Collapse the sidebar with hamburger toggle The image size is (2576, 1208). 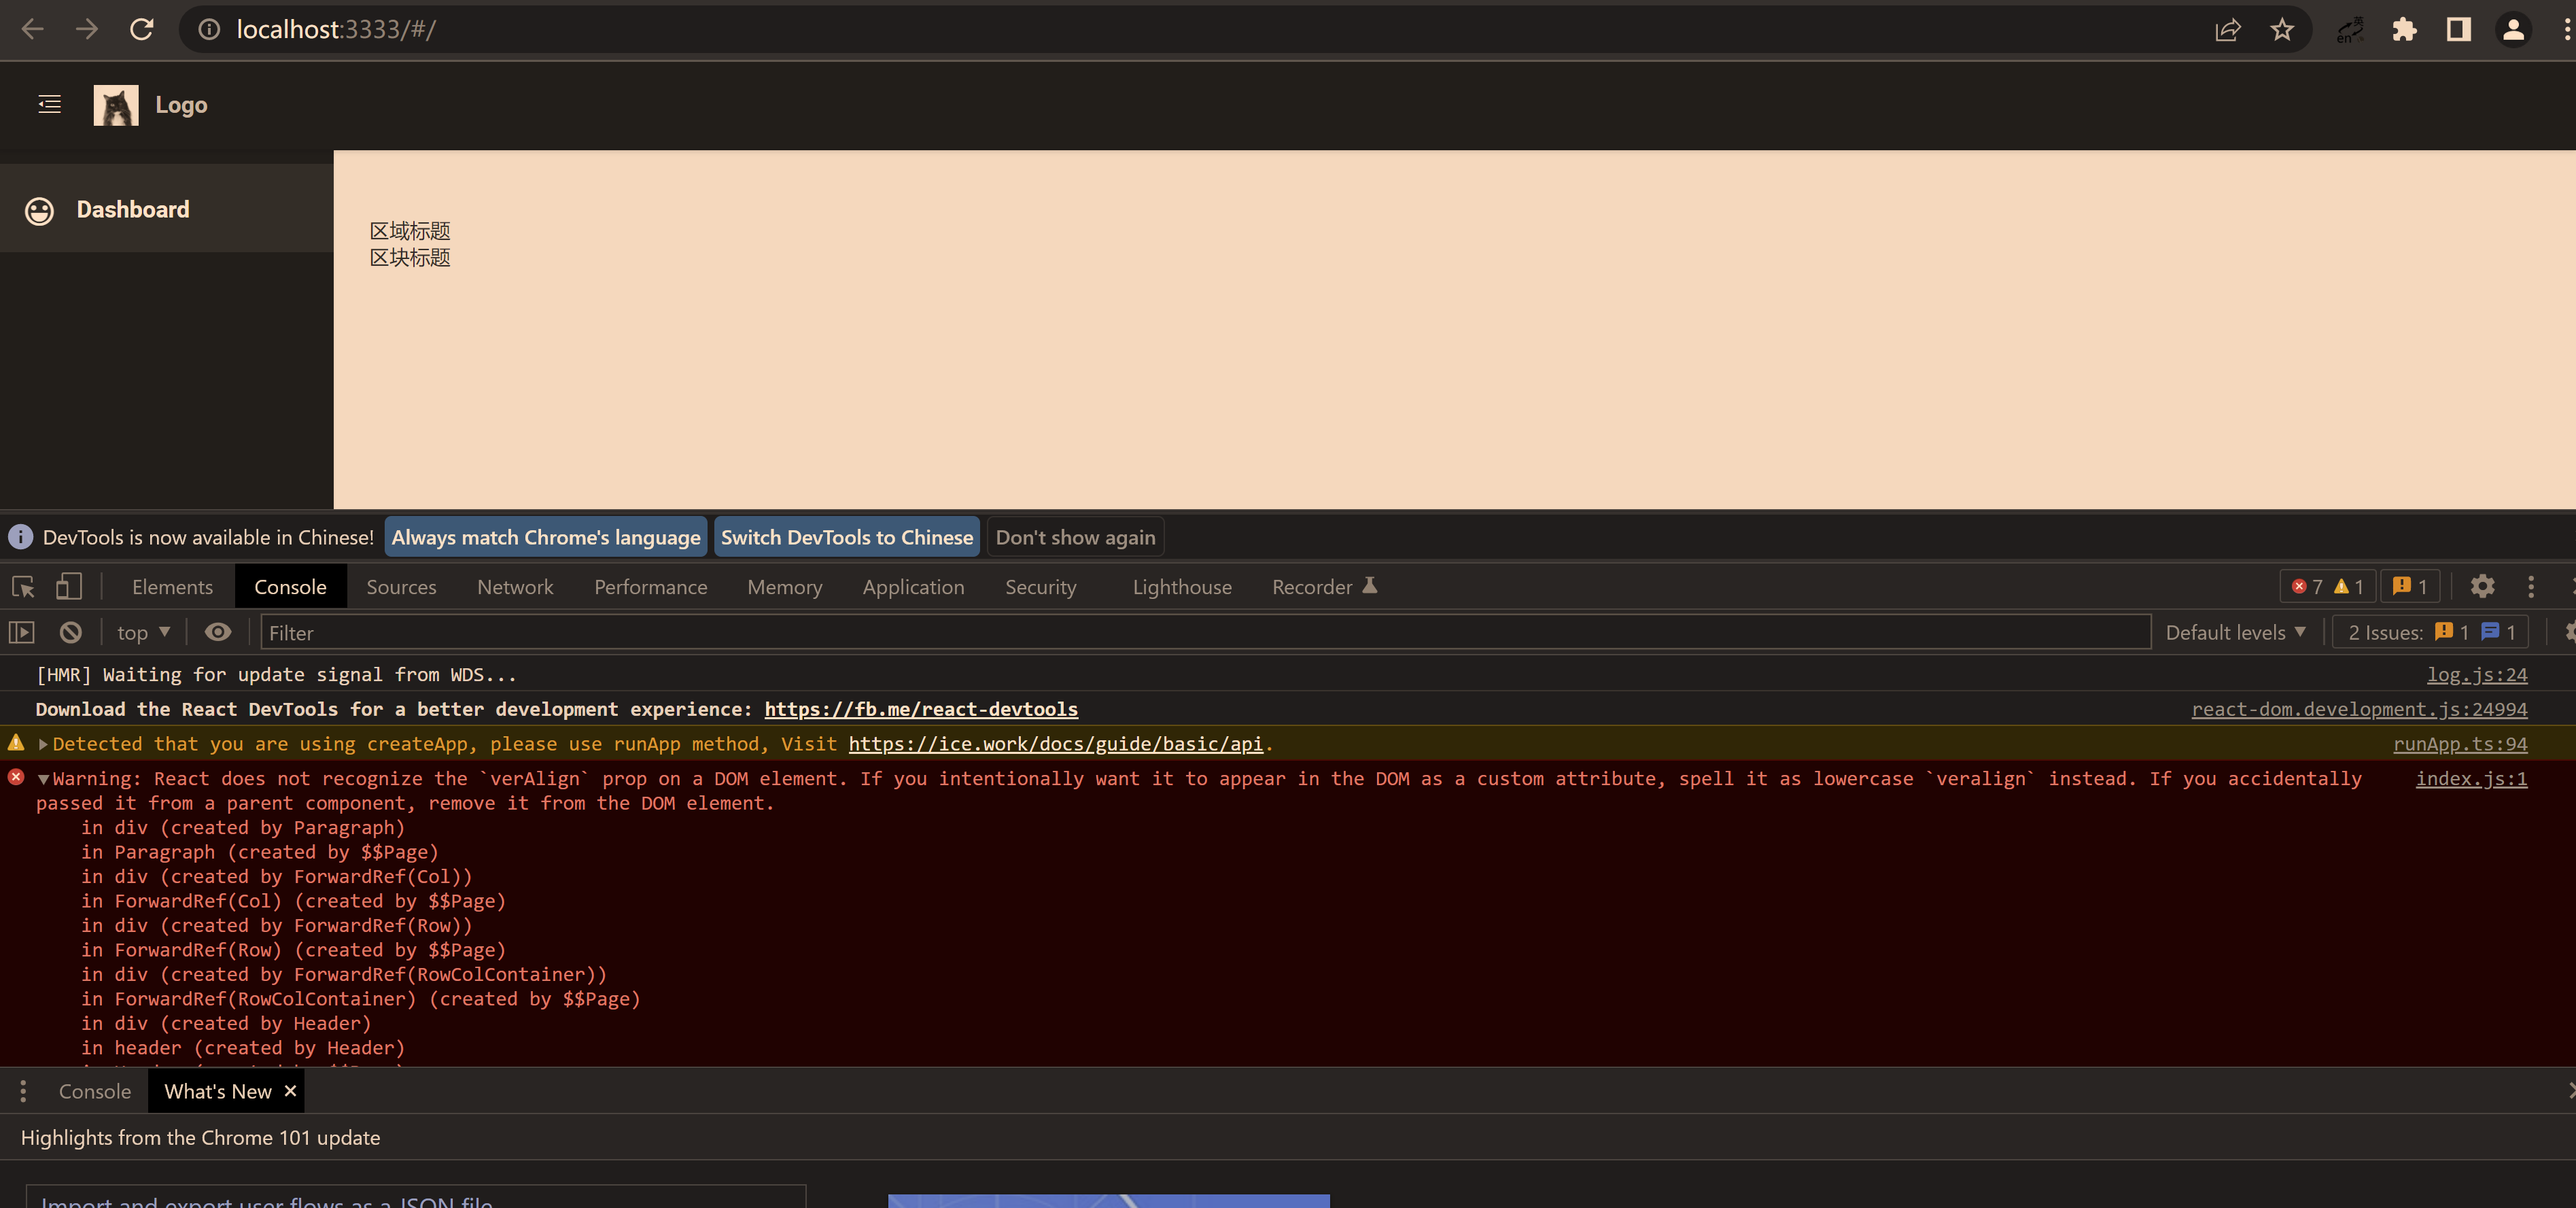[48, 104]
